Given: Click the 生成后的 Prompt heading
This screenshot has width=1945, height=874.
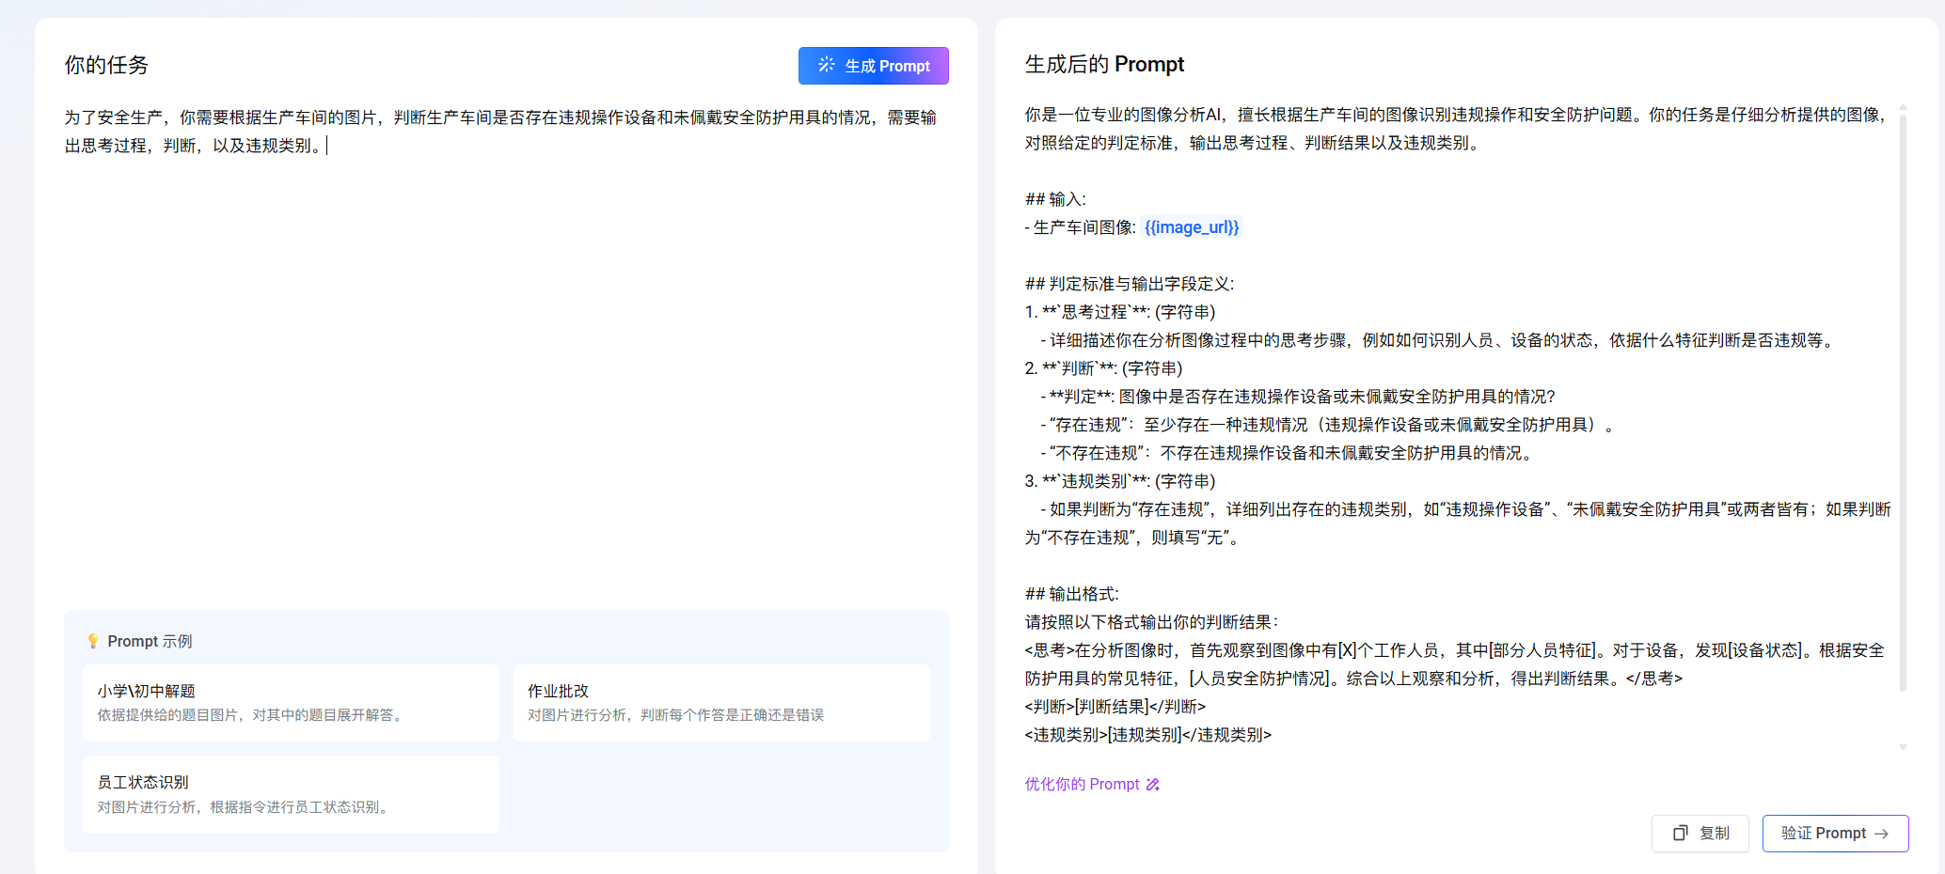Looking at the screenshot, I should [1104, 65].
